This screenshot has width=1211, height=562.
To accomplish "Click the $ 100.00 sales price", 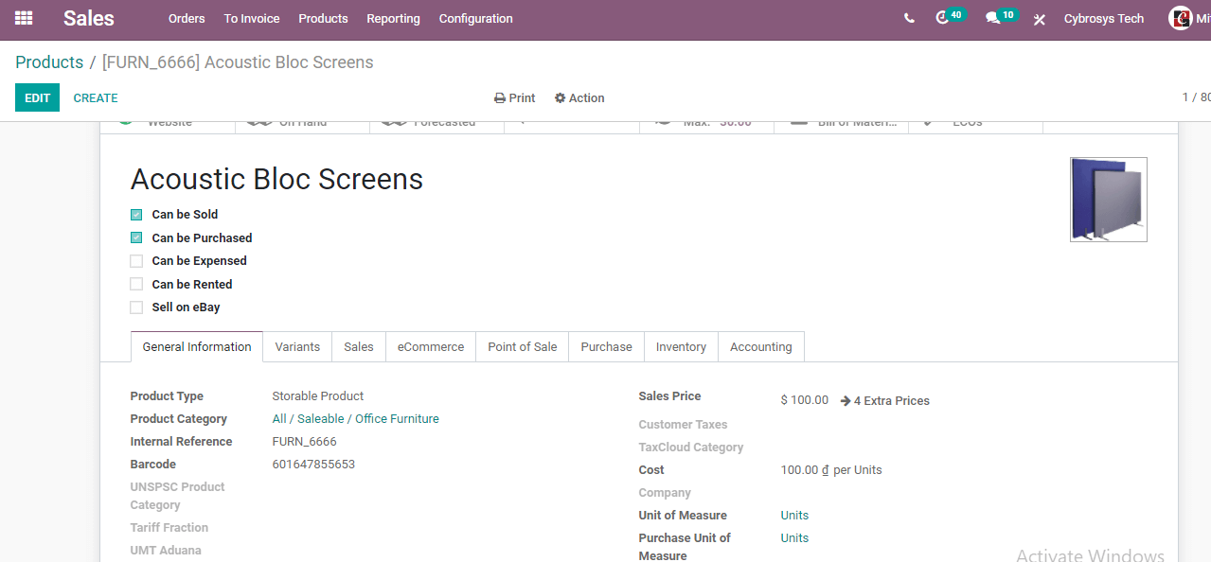I will pos(804,400).
